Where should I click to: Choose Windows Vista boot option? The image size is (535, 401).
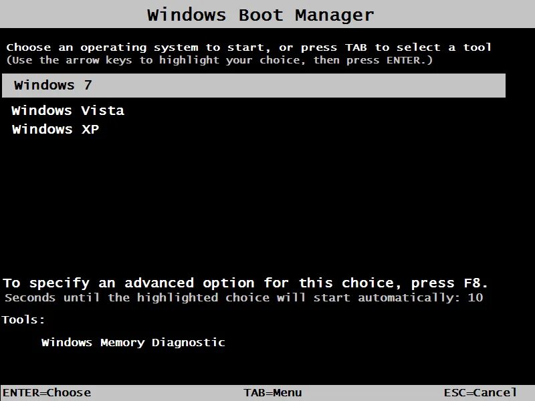[68, 110]
